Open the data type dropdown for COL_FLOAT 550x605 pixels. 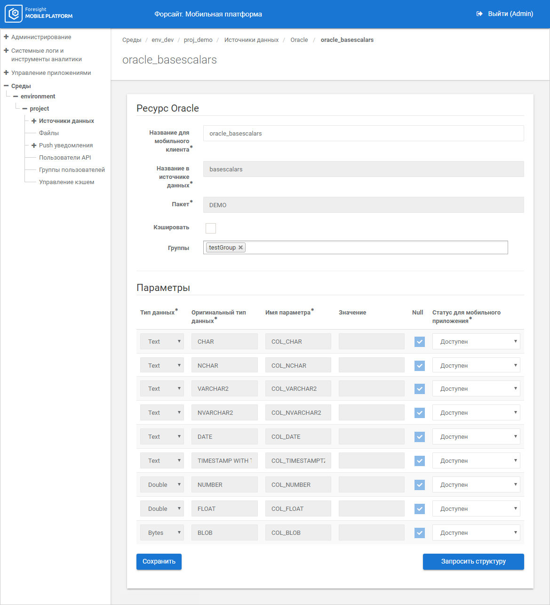tap(162, 509)
